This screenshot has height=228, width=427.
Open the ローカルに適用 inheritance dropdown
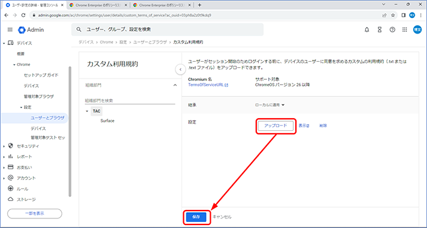coord(269,105)
